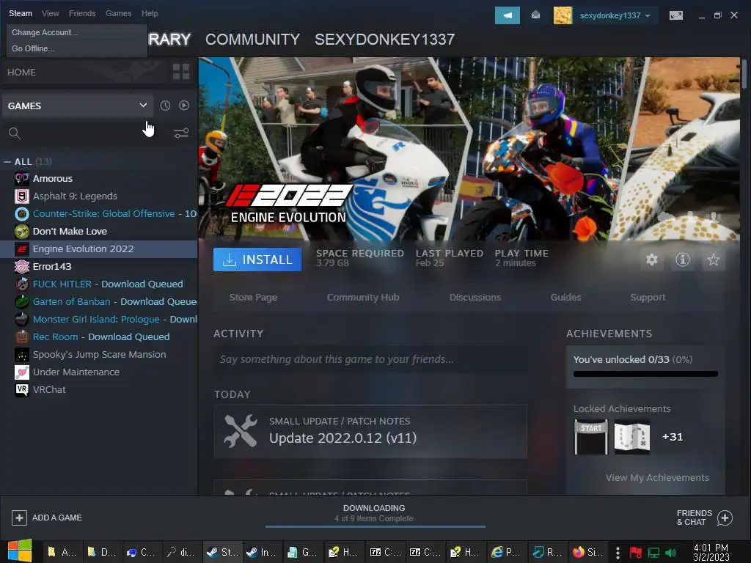Open the Discussions link
This screenshot has width=751, height=563.
[x=475, y=298]
